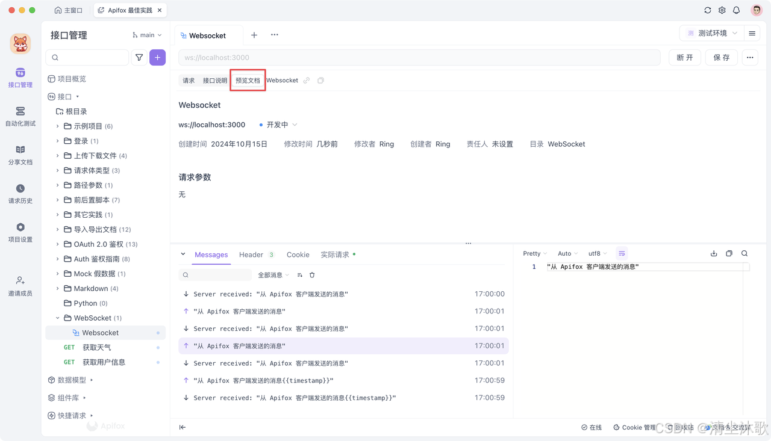Viewport: 771px width, 441px height.
Task: Open 项目设置 from the sidebar
Action: pyautogui.click(x=20, y=233)
